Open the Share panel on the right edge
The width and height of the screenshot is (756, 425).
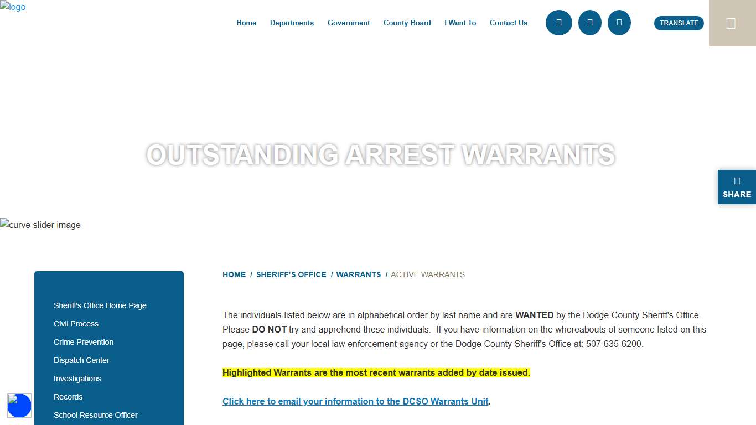737,187
